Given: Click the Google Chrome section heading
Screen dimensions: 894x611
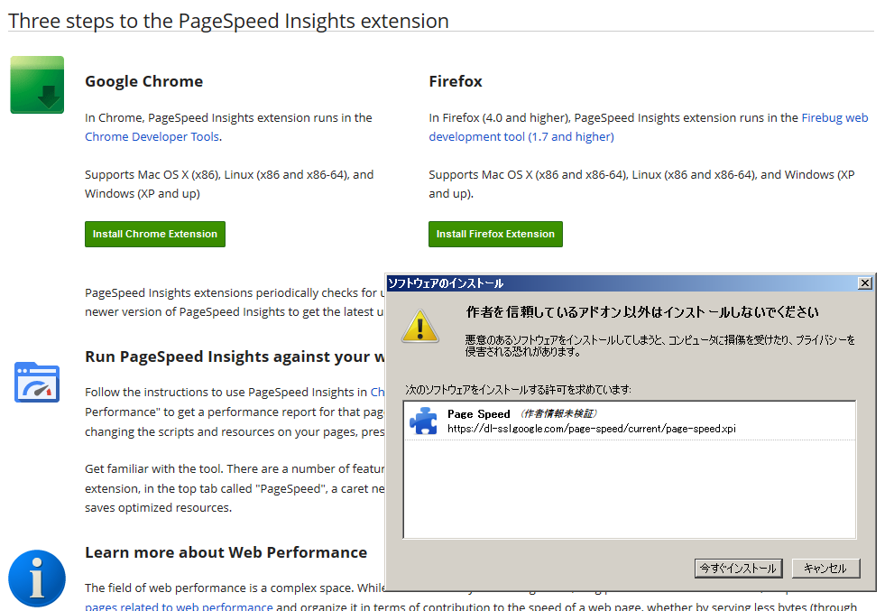Looking at the screenshot, I should tap(143, 81).
